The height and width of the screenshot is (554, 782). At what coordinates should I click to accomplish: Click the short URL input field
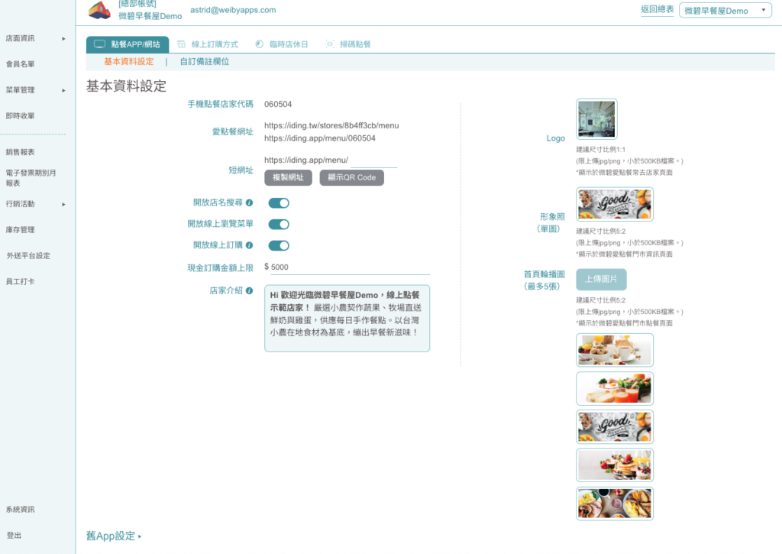coord(373,160)
